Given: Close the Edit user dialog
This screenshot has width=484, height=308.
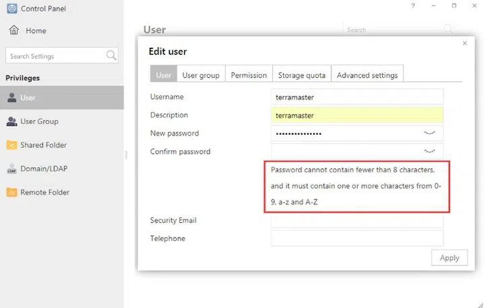Looking at the screenshot, I should tap(465, 44).
